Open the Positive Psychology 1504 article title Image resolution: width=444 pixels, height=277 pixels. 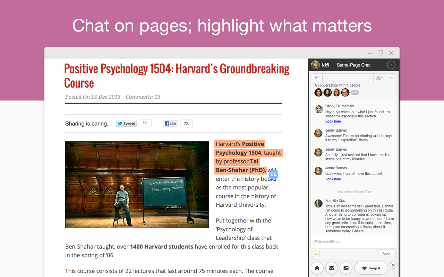[177, 76]
